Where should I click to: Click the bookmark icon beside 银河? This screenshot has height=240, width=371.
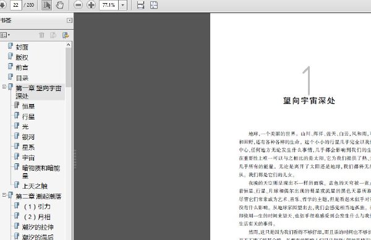(x=17, y=136)
